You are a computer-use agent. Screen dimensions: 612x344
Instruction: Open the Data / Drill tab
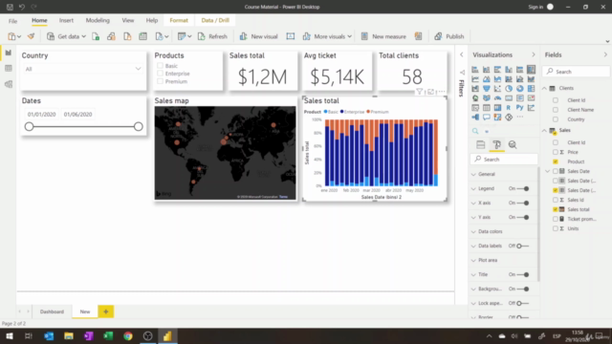tap(215, 20)
